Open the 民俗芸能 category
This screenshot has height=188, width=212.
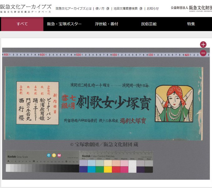coord(149,24)
